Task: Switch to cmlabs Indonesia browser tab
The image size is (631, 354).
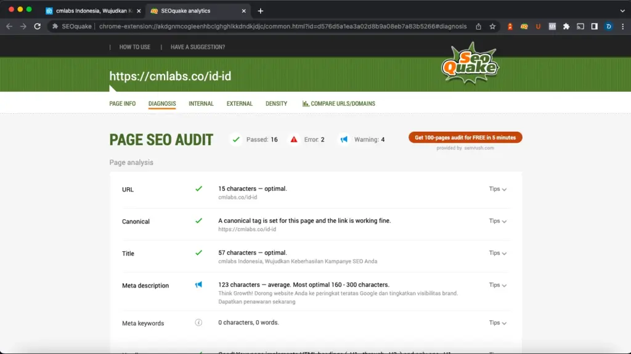Action: point(94,11)
